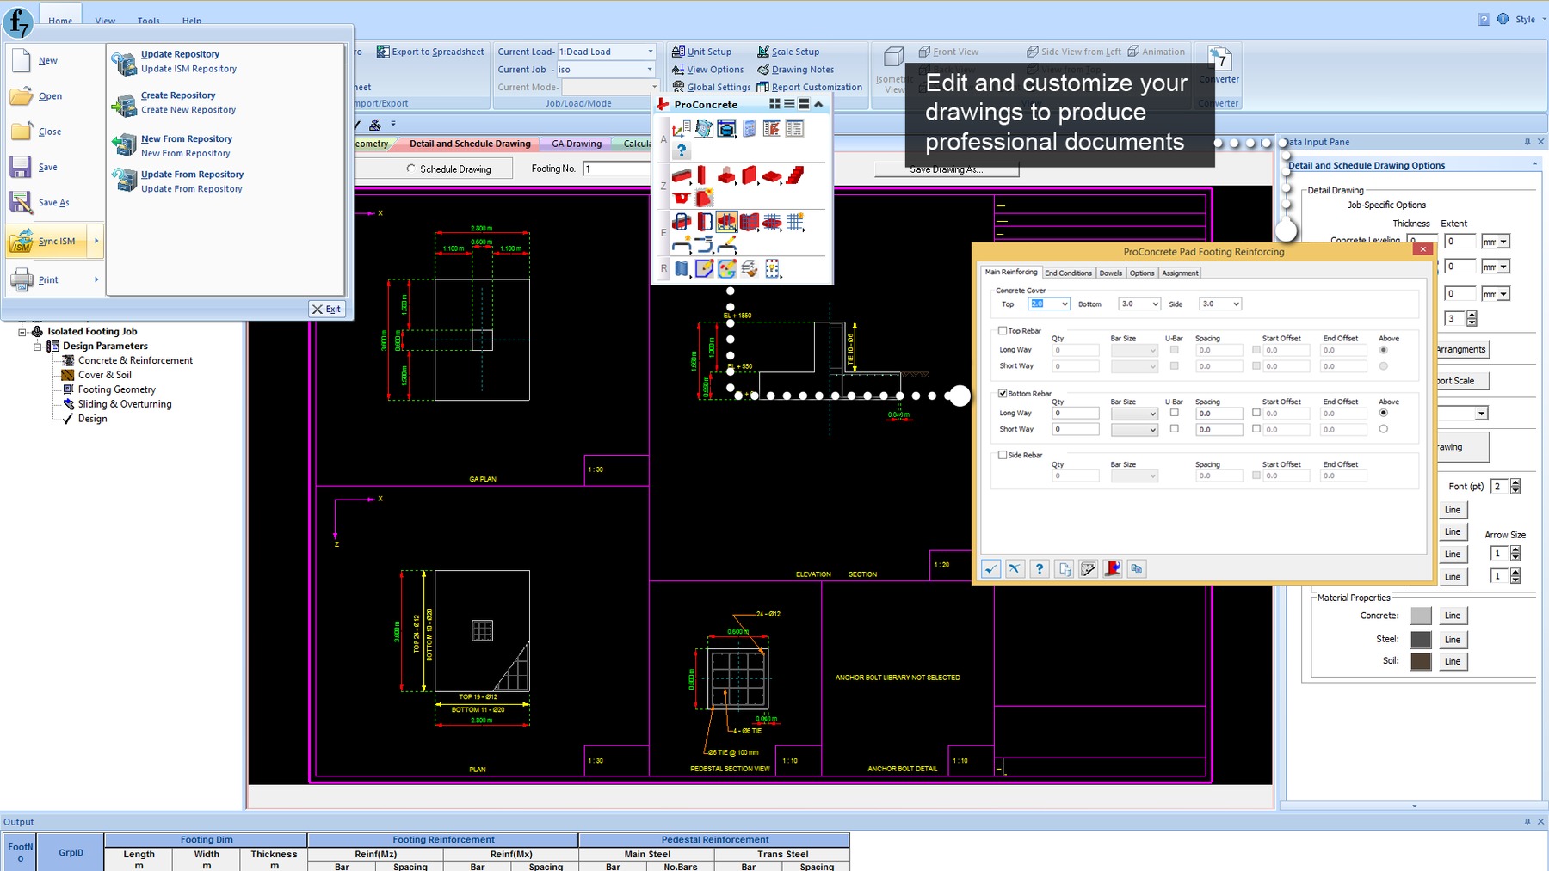Viewport: 1549px width, 871px height.
Task: Click the Save As disk icon in file menu
Action: click(x=22, y=202)
